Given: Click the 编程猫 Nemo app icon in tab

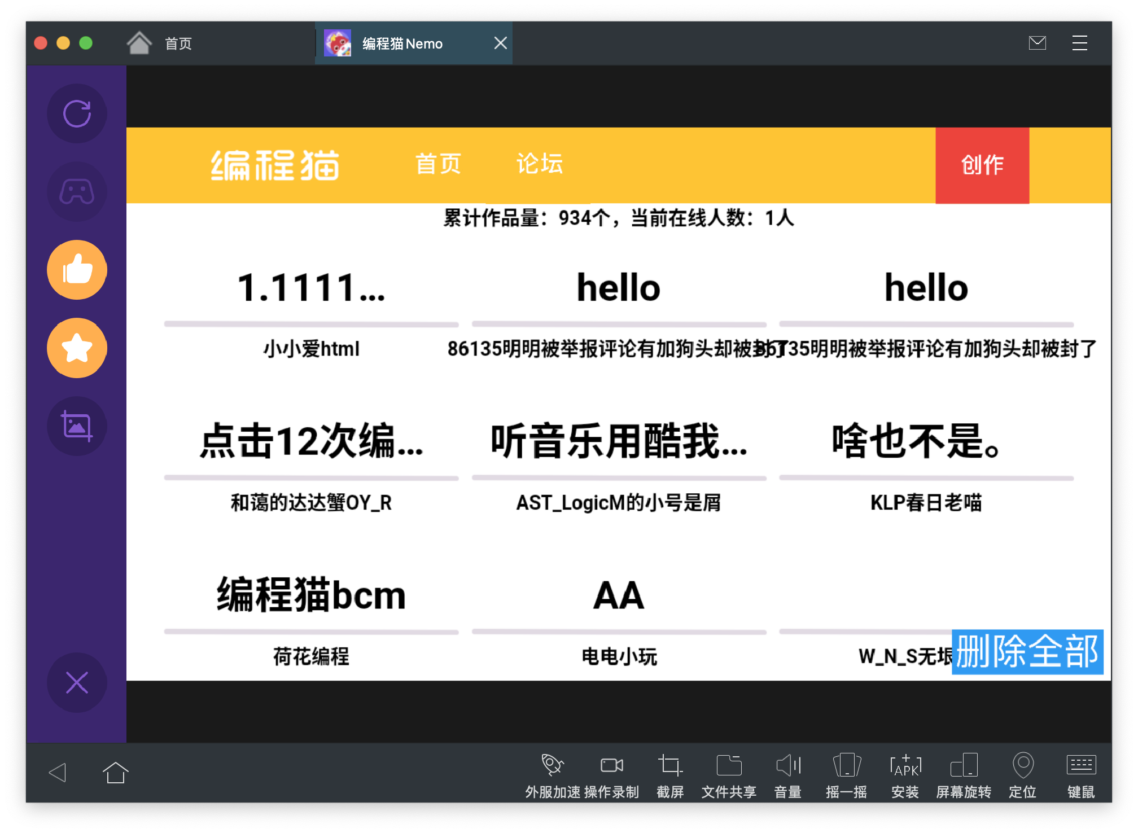Looking at the screenshot, I should [338, 43].
